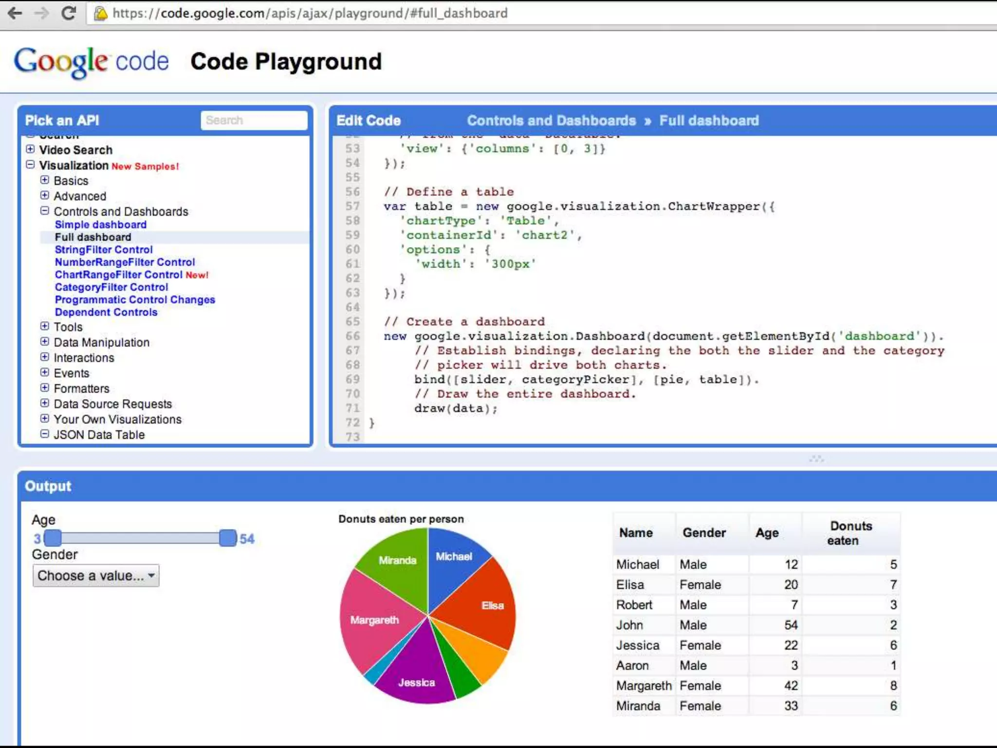The width and height of the screenshot is (997, 748).
Task: Expand the Tools tree node
Action: (45, 326)
